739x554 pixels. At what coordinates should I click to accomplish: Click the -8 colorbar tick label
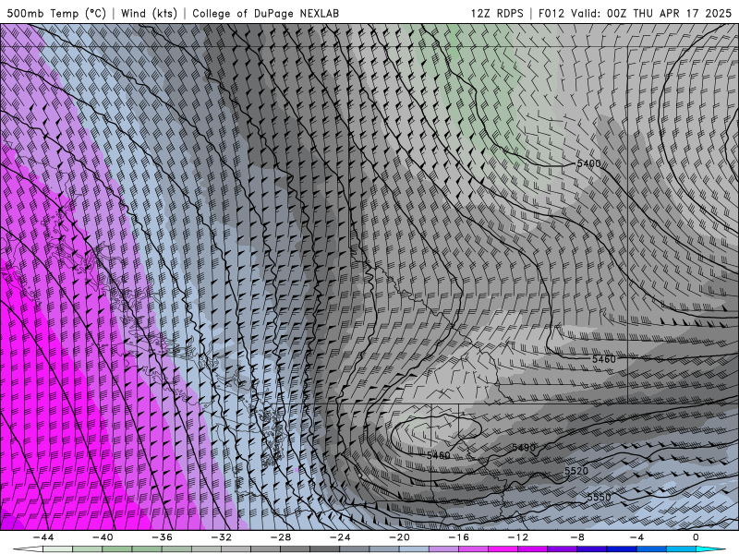tap(577, 537)
